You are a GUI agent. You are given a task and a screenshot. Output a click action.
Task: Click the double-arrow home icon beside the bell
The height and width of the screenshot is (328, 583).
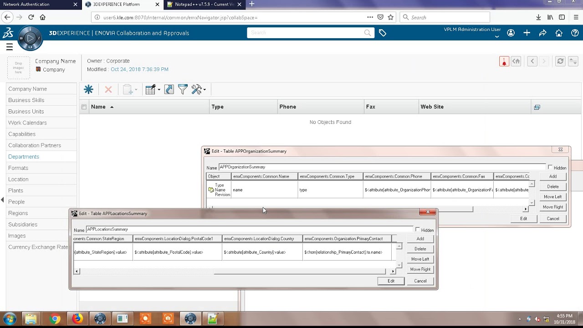(x=516, y=61)
